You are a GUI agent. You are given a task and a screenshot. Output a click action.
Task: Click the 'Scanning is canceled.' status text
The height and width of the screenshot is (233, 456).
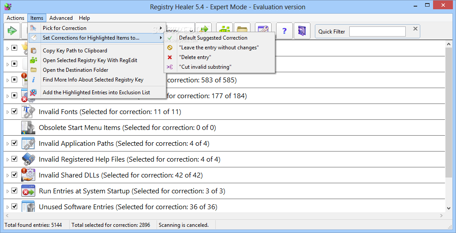(x=183, y=225)
